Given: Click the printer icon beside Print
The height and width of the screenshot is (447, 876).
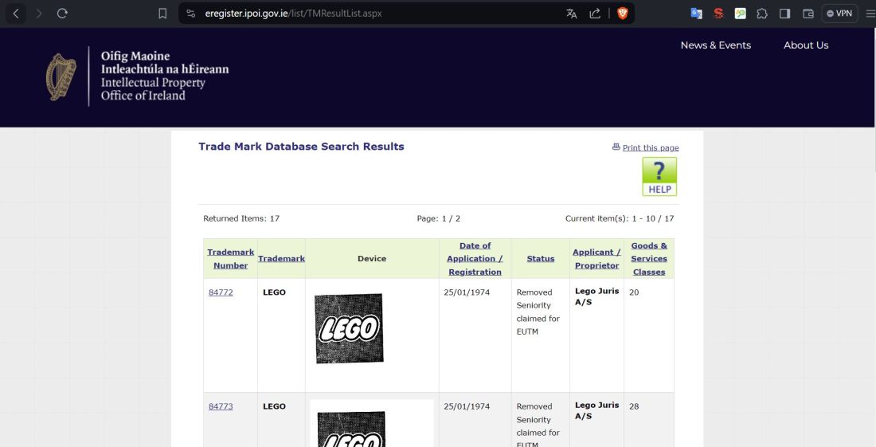Looking at the screenshot, I should [616, 147].
